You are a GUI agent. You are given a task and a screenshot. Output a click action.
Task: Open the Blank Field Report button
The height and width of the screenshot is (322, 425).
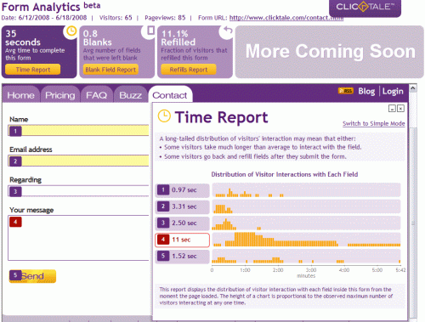tap(110, 70)
